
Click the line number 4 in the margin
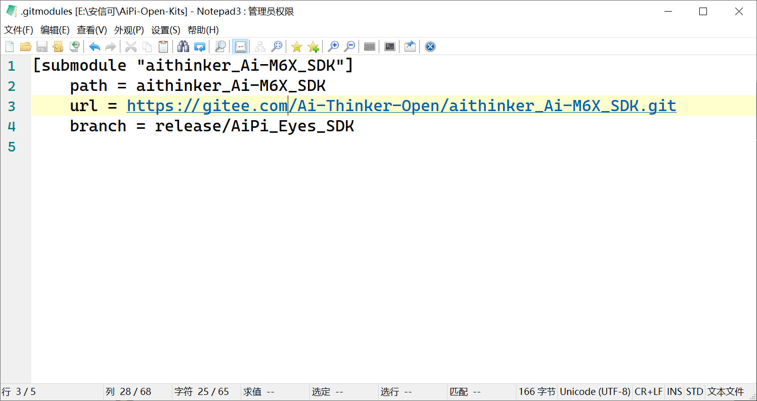click(12, 127)
